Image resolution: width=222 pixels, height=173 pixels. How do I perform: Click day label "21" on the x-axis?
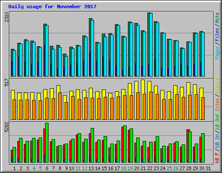pyautogui.click(x=143, y=168)
